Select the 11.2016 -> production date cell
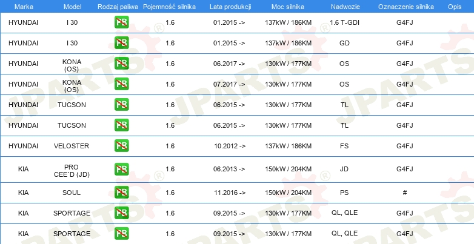Screen dimensions: 474x244 coord(230,193)
